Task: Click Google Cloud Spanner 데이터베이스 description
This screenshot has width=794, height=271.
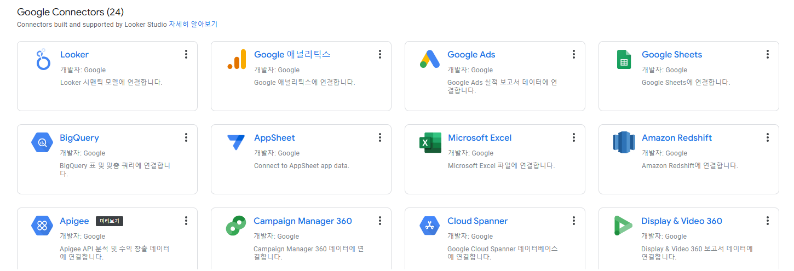Action: point(503,252)
